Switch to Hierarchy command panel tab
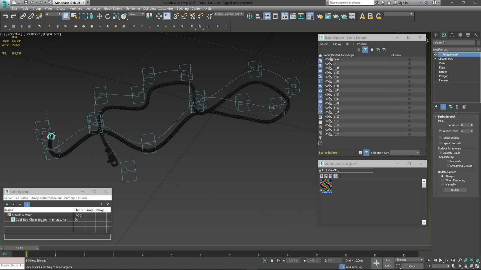The image size is (481, 270). 452,35
